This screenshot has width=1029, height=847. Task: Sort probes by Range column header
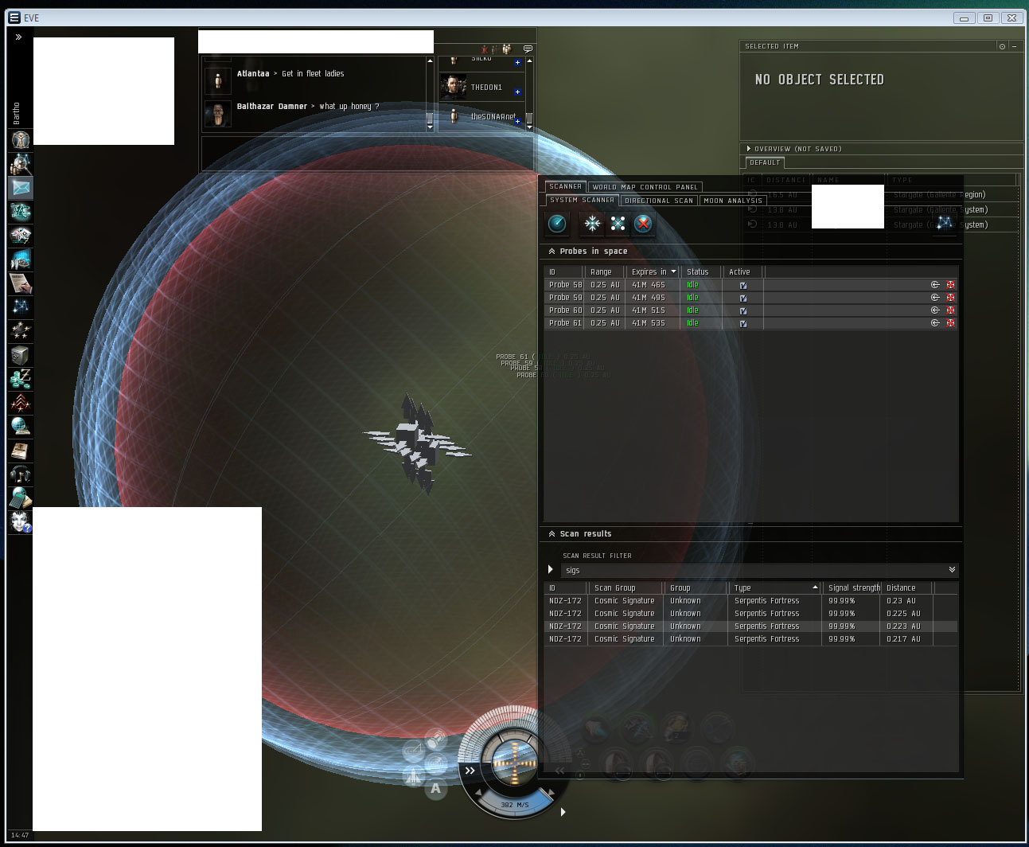click(605, 272)
